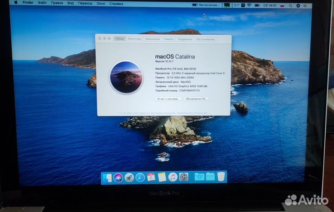Open the Переход menu
This screenshot has width=334, height=212.
[85, 3]
